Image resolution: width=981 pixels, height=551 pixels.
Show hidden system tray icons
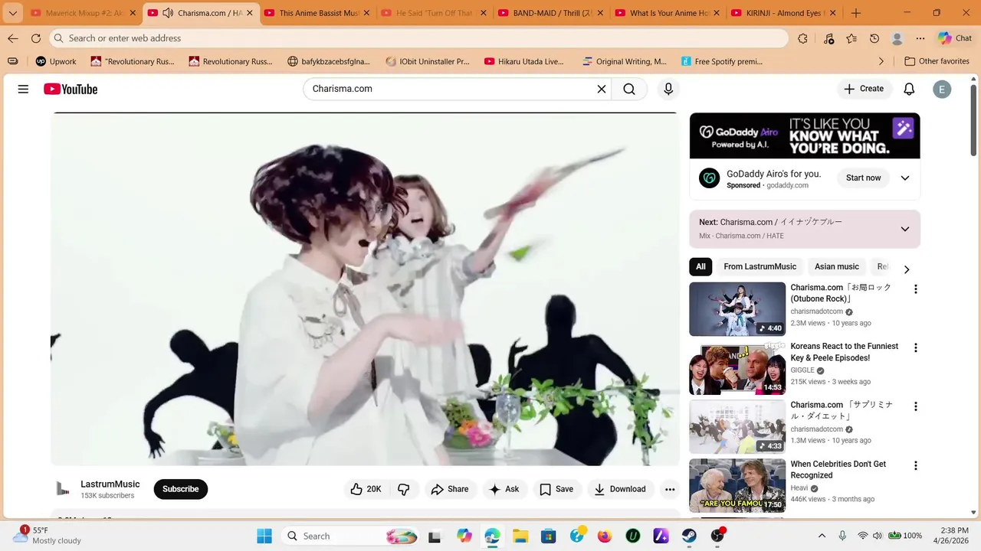click(822, 536)
